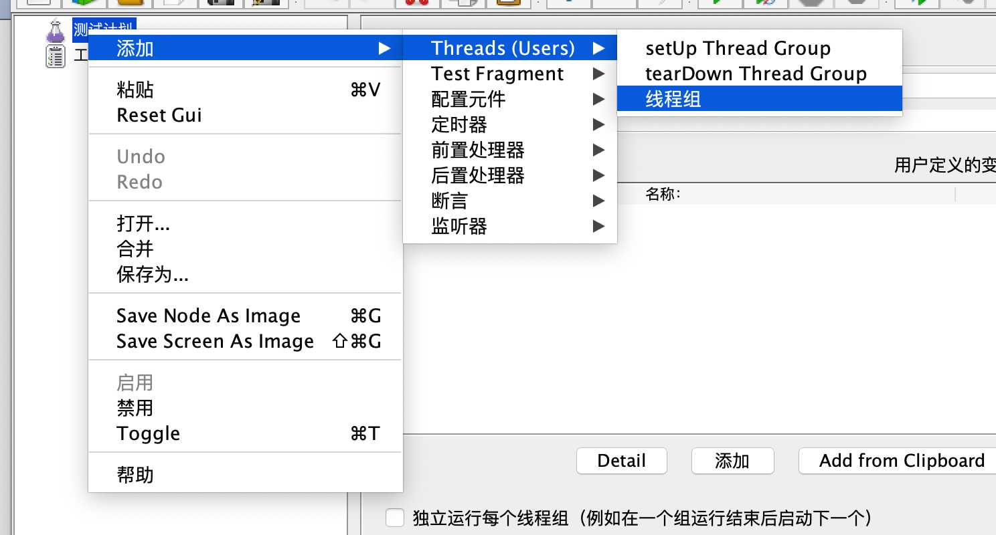Viewport: 996px width, 535px height.
Task: Enable the 独立运行每个线程组 checkbox
Action: (x=396, y=518)
